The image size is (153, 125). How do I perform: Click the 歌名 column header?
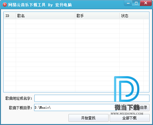[45, 16]
